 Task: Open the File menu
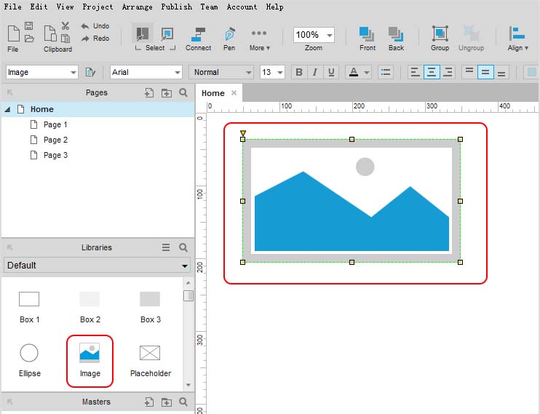(x=13, y=7)
